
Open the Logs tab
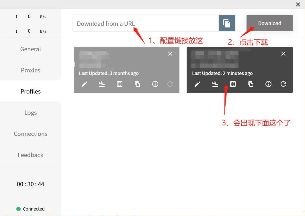pos(31,112)
